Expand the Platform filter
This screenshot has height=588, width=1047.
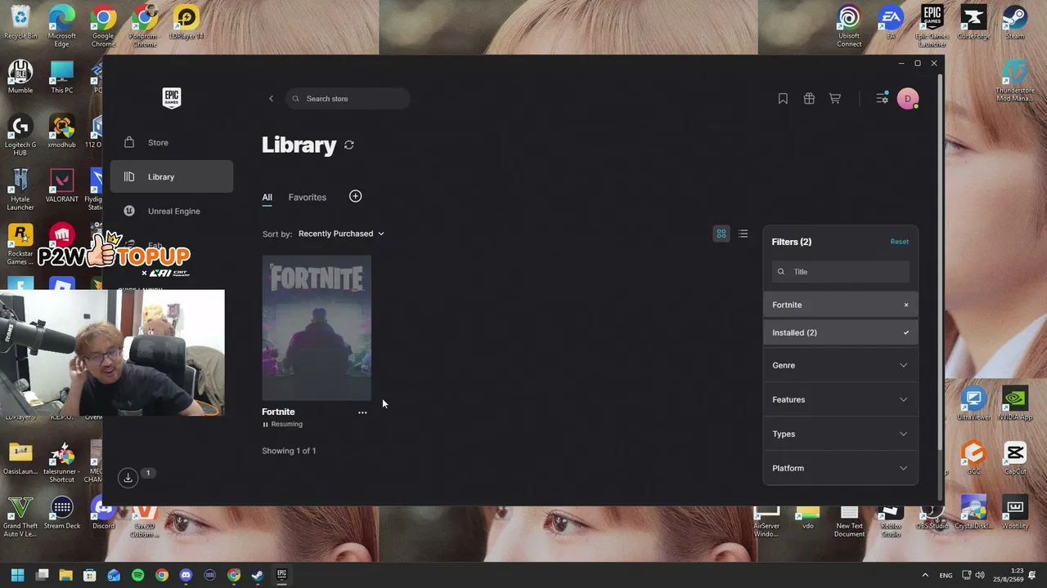[841, 468]
